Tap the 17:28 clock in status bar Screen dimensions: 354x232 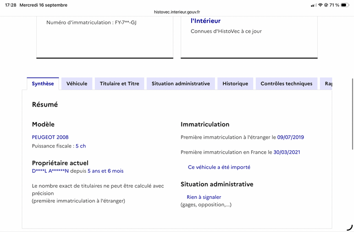click(11, 5)
